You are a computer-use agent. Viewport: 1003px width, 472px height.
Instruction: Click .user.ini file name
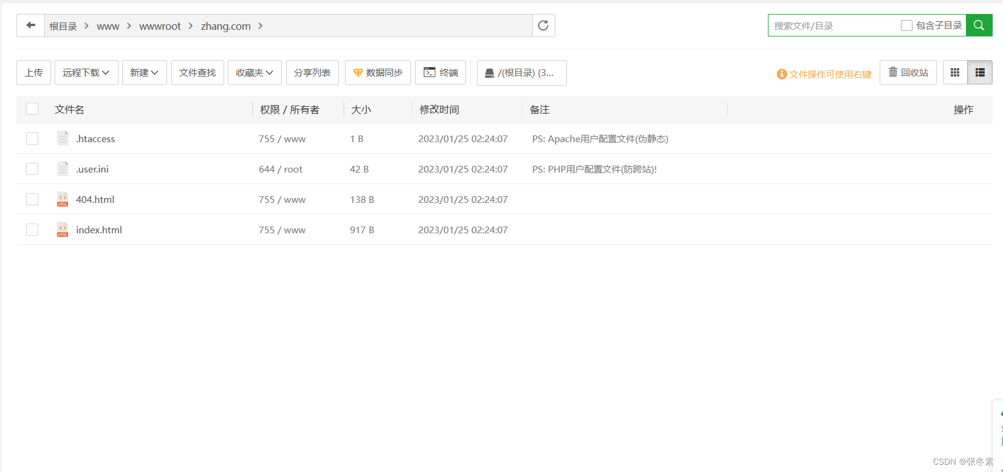coord(92,169)
